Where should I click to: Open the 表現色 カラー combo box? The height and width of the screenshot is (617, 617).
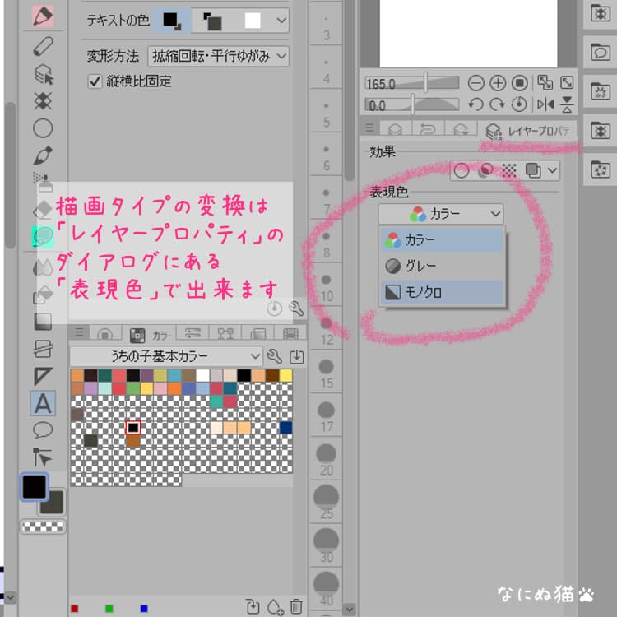tap(440, 214)
